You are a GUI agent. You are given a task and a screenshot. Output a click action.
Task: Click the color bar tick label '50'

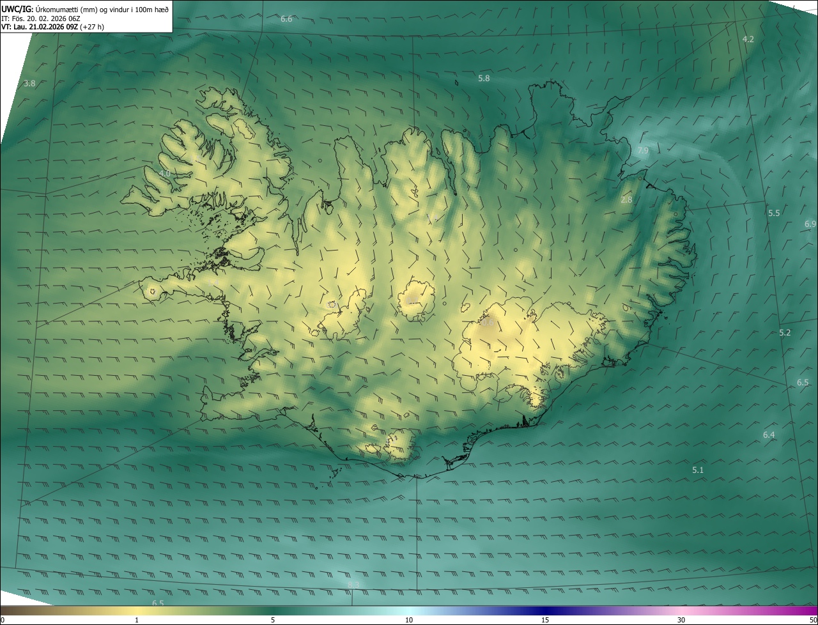pos(813,620)
